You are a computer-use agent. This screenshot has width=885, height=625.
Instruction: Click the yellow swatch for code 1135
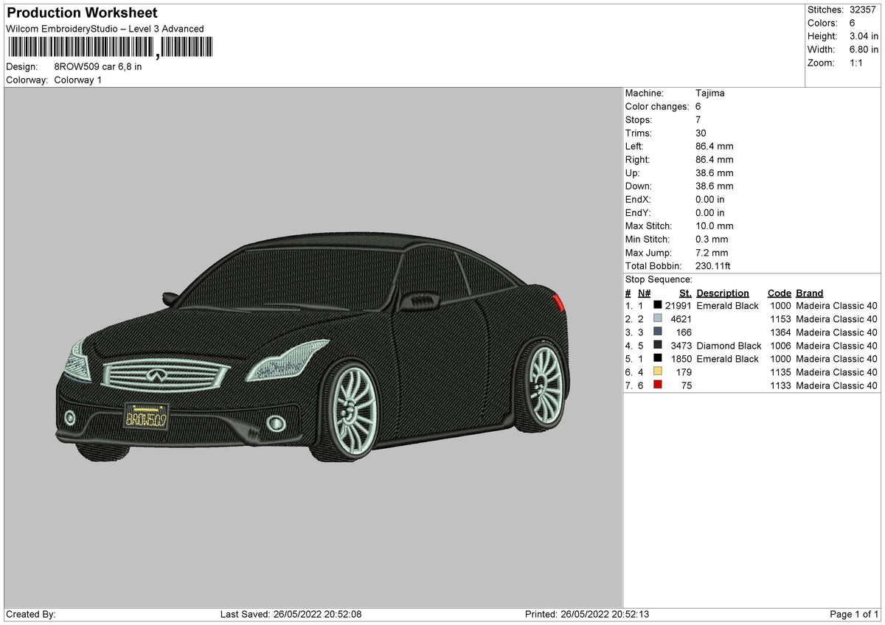click(658, 371)
